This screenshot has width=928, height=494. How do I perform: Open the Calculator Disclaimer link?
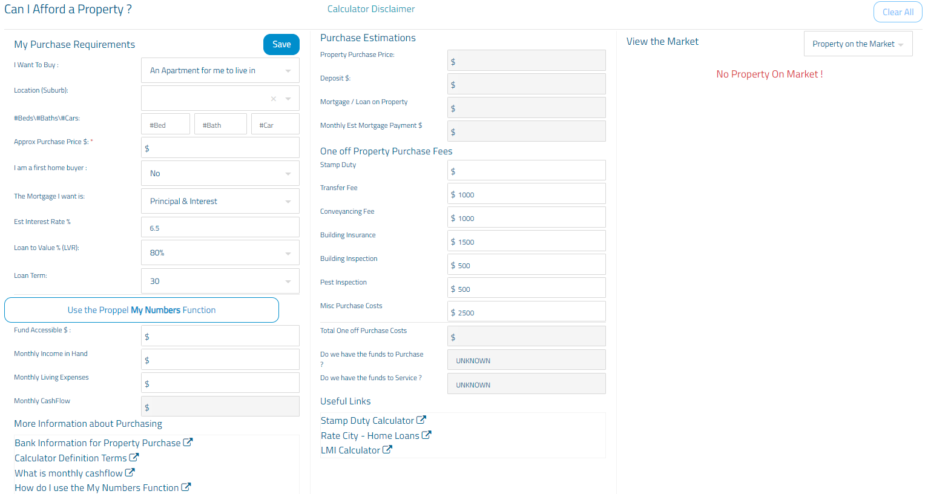point(371,9)
